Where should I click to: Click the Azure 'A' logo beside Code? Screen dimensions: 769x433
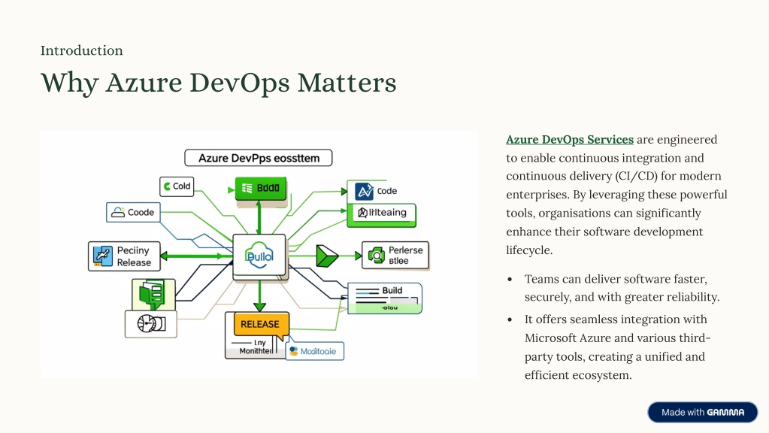coord(365,192)
